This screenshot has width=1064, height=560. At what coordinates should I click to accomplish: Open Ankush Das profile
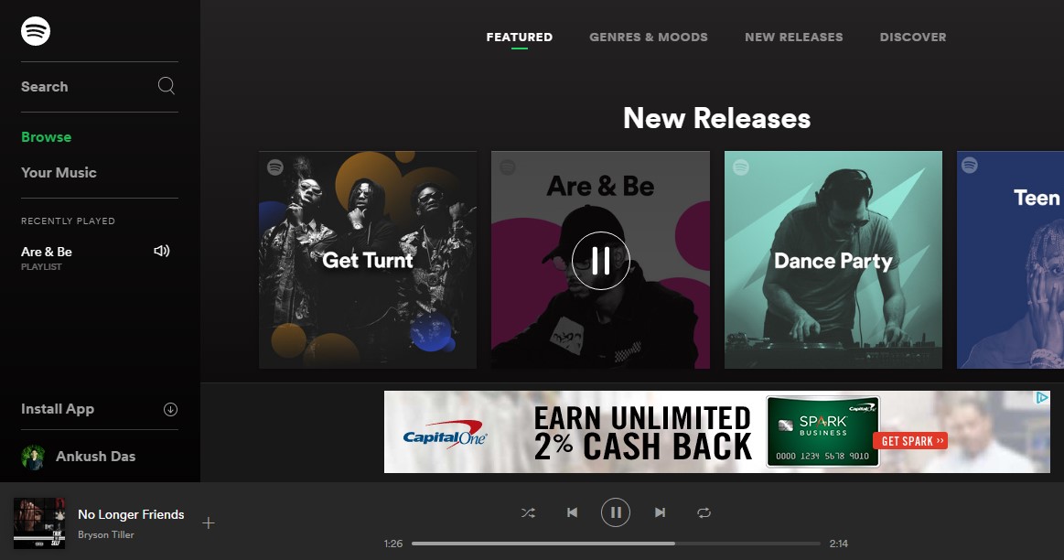click(96, 457)
